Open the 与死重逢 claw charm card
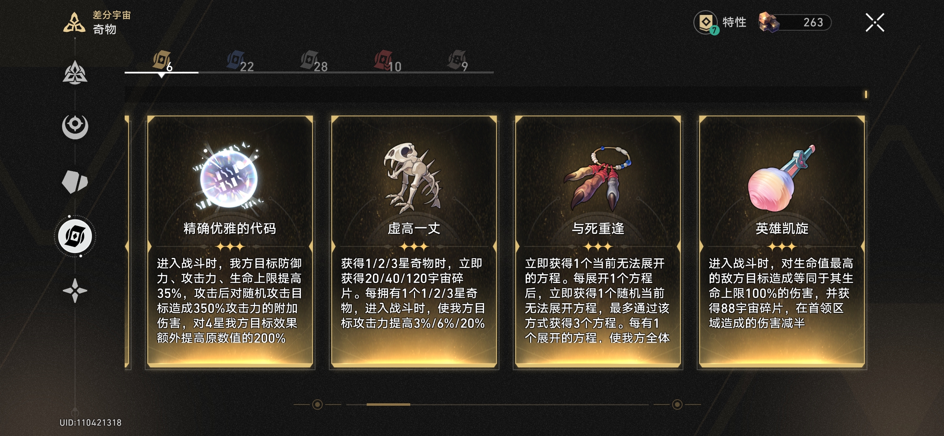944x436 pixels. click(x=598, y=242)
